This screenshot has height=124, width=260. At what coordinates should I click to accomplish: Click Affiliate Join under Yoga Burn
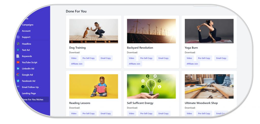(x=192, y=64)
